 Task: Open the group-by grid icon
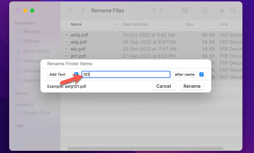tap(188, 10)
